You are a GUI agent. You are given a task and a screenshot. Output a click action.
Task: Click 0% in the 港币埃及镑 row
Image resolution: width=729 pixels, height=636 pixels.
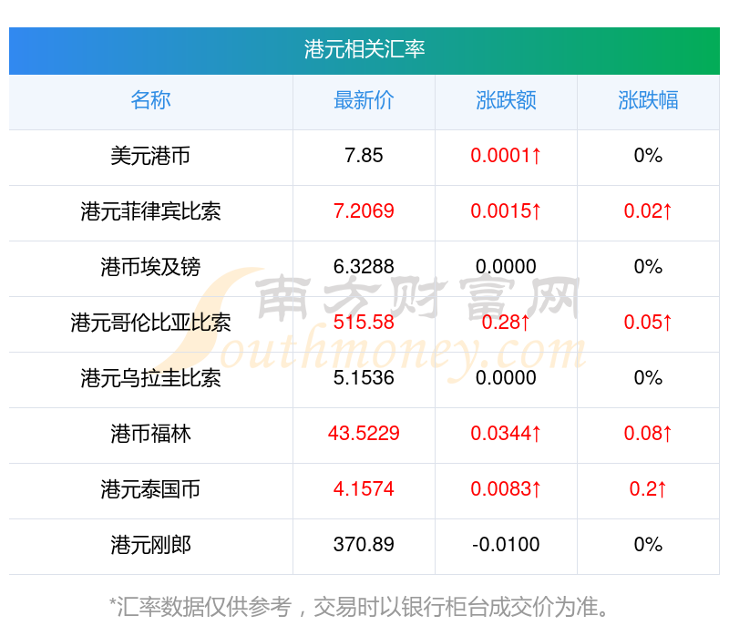[x=648, y=267]
